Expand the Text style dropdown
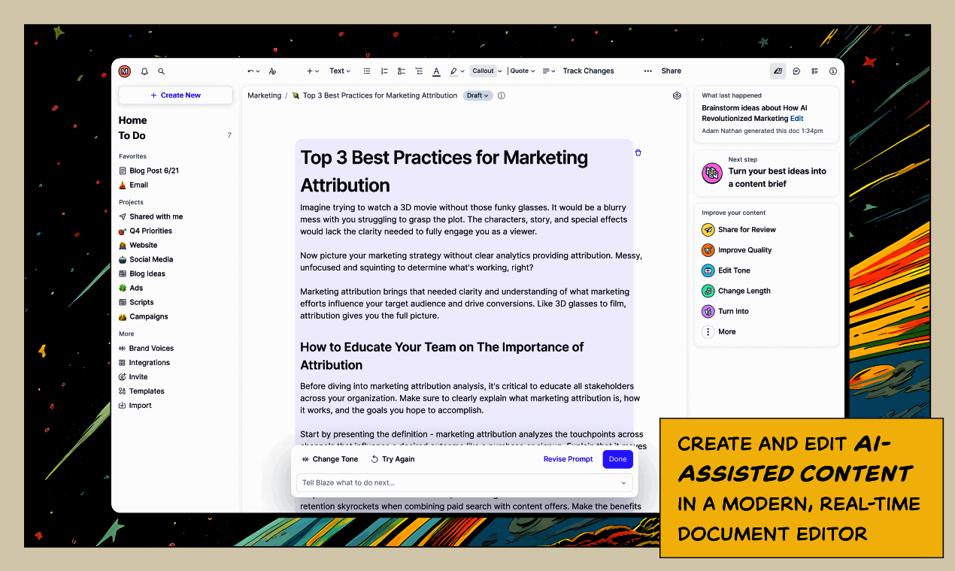This screenshot has height=571, width=955. point(340,71)
